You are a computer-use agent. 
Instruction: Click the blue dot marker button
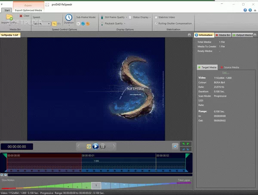[x=175, y=146]
